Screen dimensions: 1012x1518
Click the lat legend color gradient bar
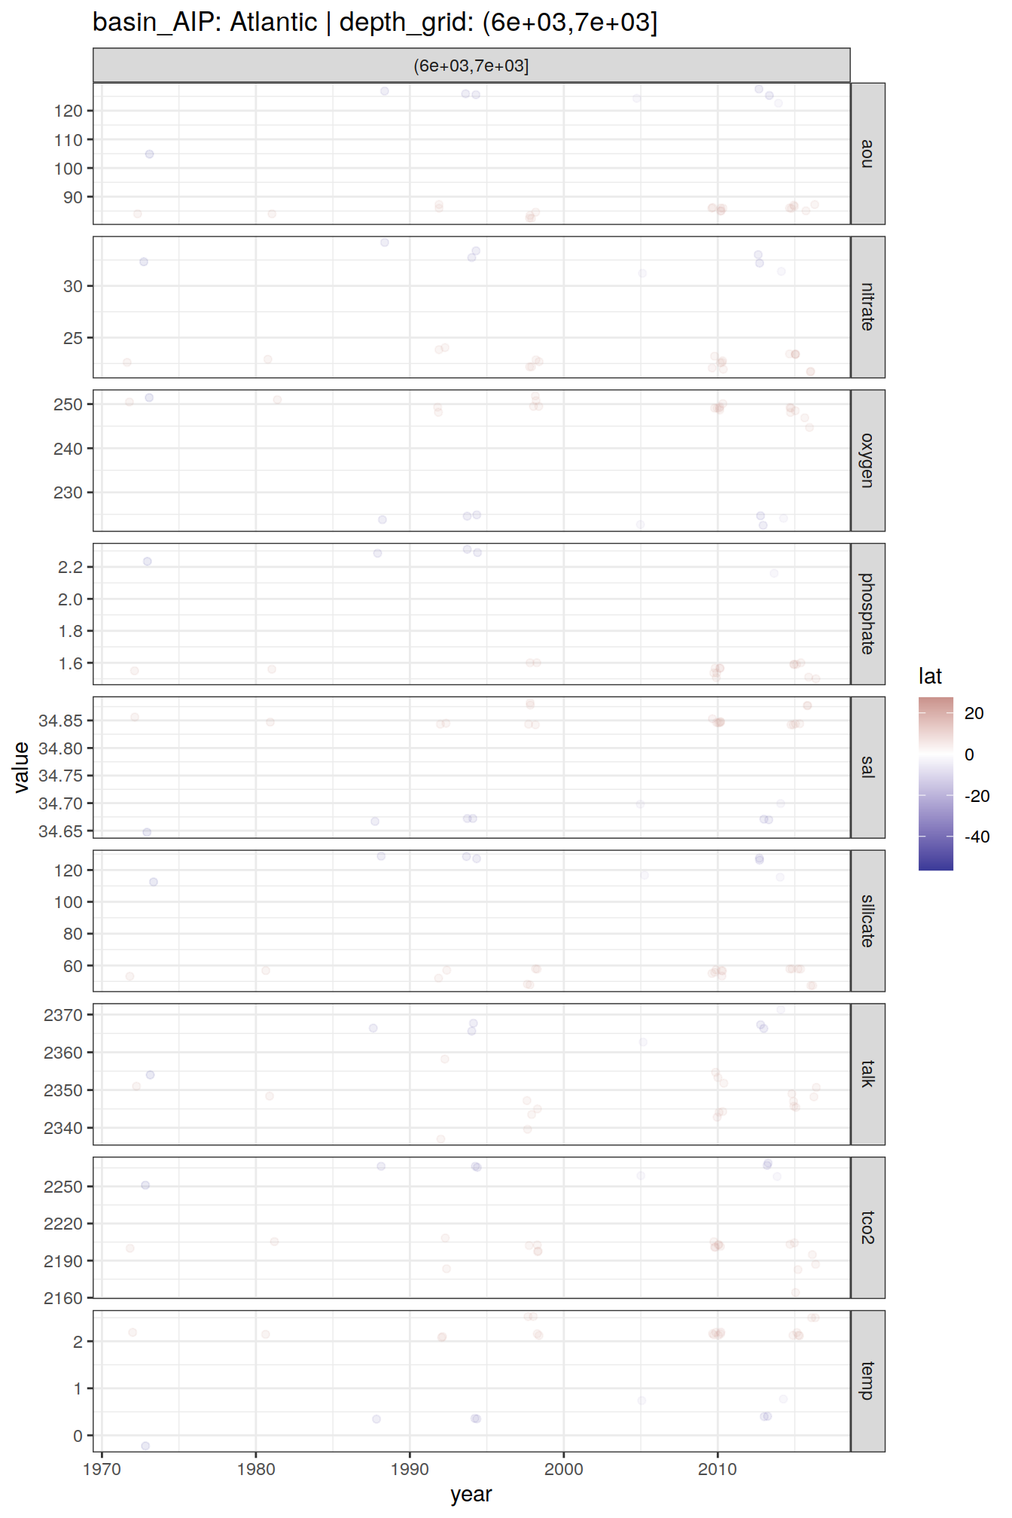tap(935, 783)
